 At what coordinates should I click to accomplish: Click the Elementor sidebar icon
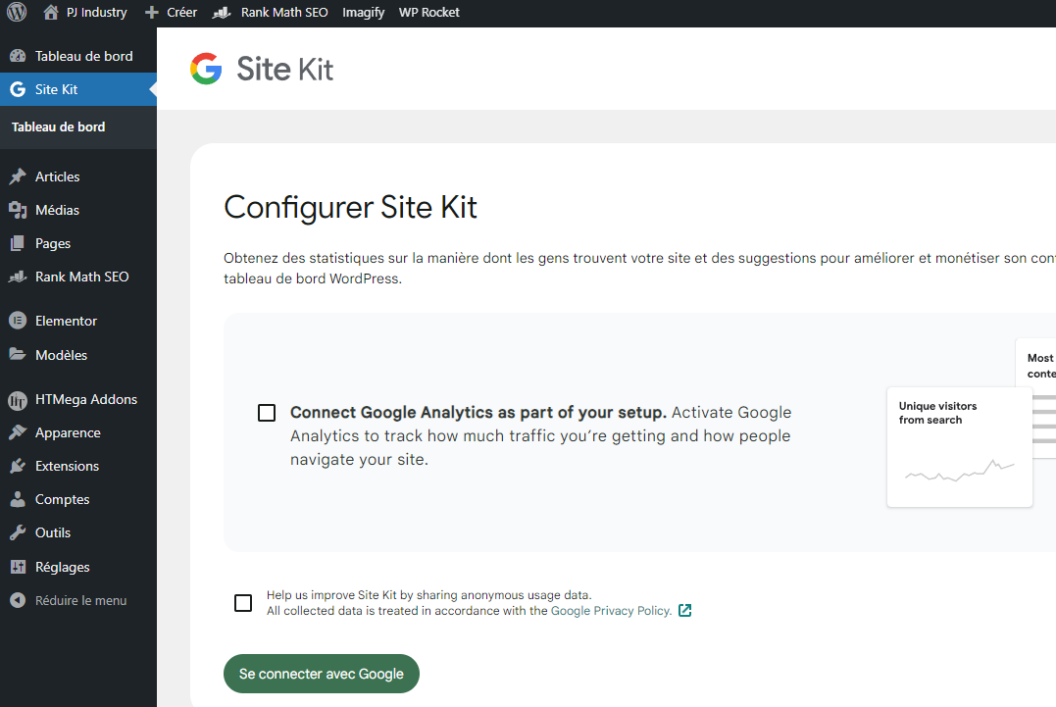(17, 321)
